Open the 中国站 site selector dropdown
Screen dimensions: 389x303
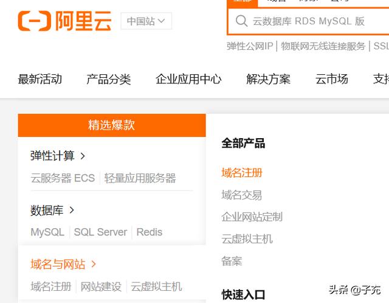tap(146, 21)
